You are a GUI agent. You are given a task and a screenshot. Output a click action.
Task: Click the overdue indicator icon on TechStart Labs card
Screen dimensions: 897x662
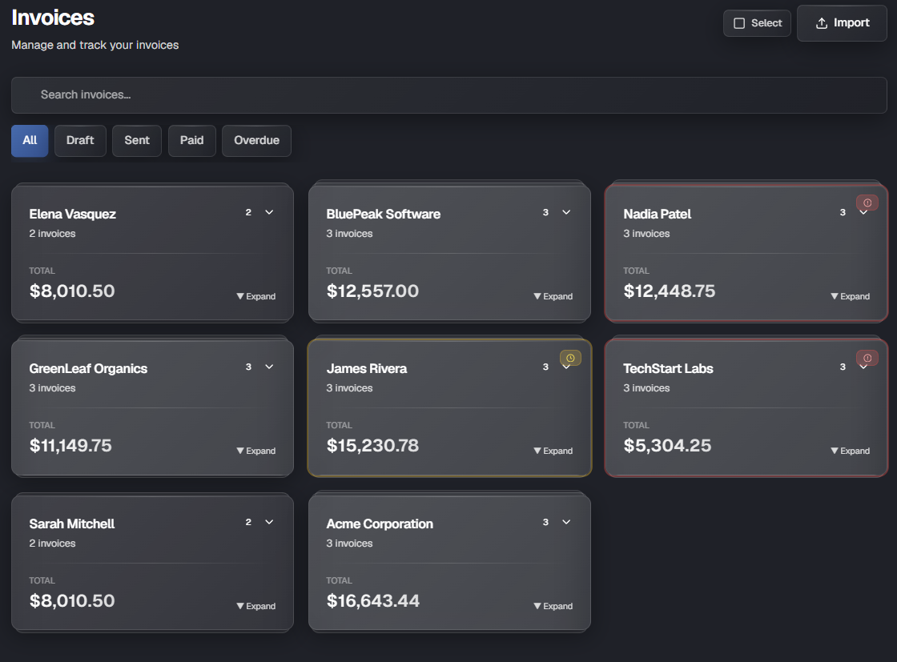(866, 358)
